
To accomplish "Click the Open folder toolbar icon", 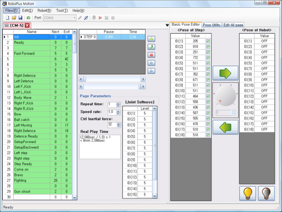I will click(x=15, y=18).
